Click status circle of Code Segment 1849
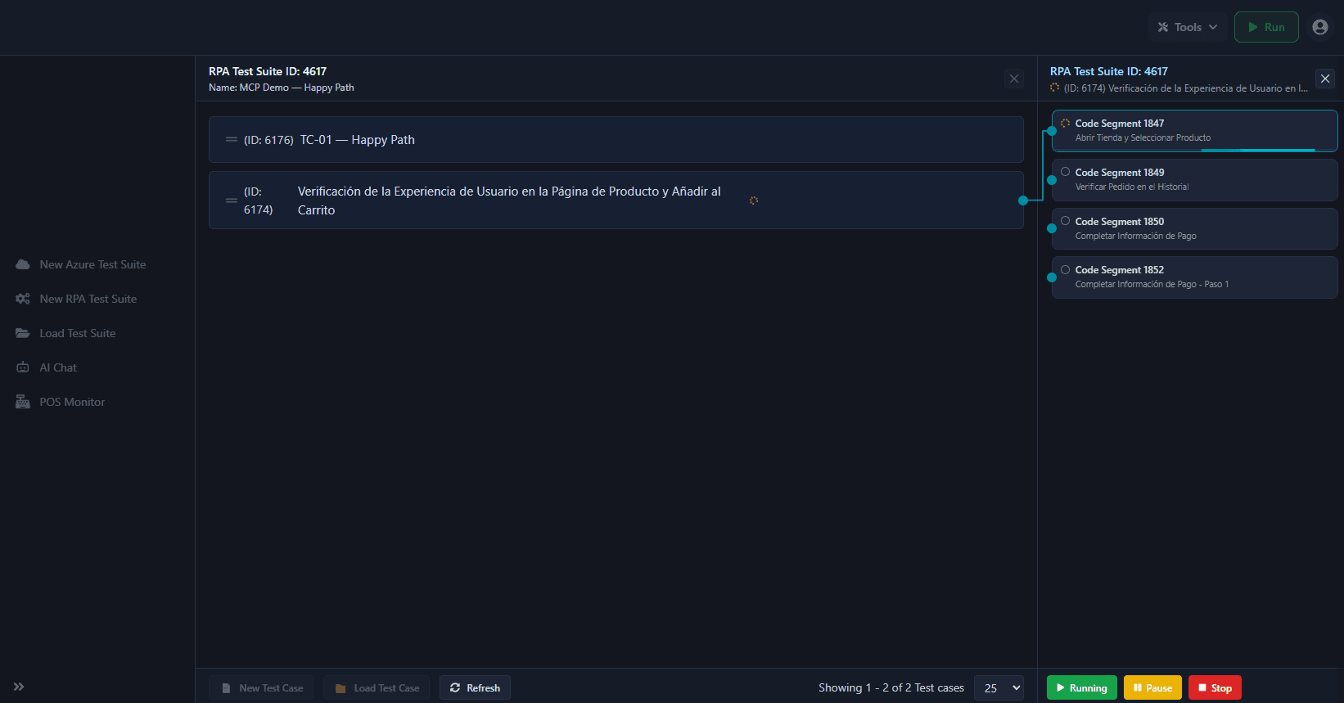 coord(1066,172)
